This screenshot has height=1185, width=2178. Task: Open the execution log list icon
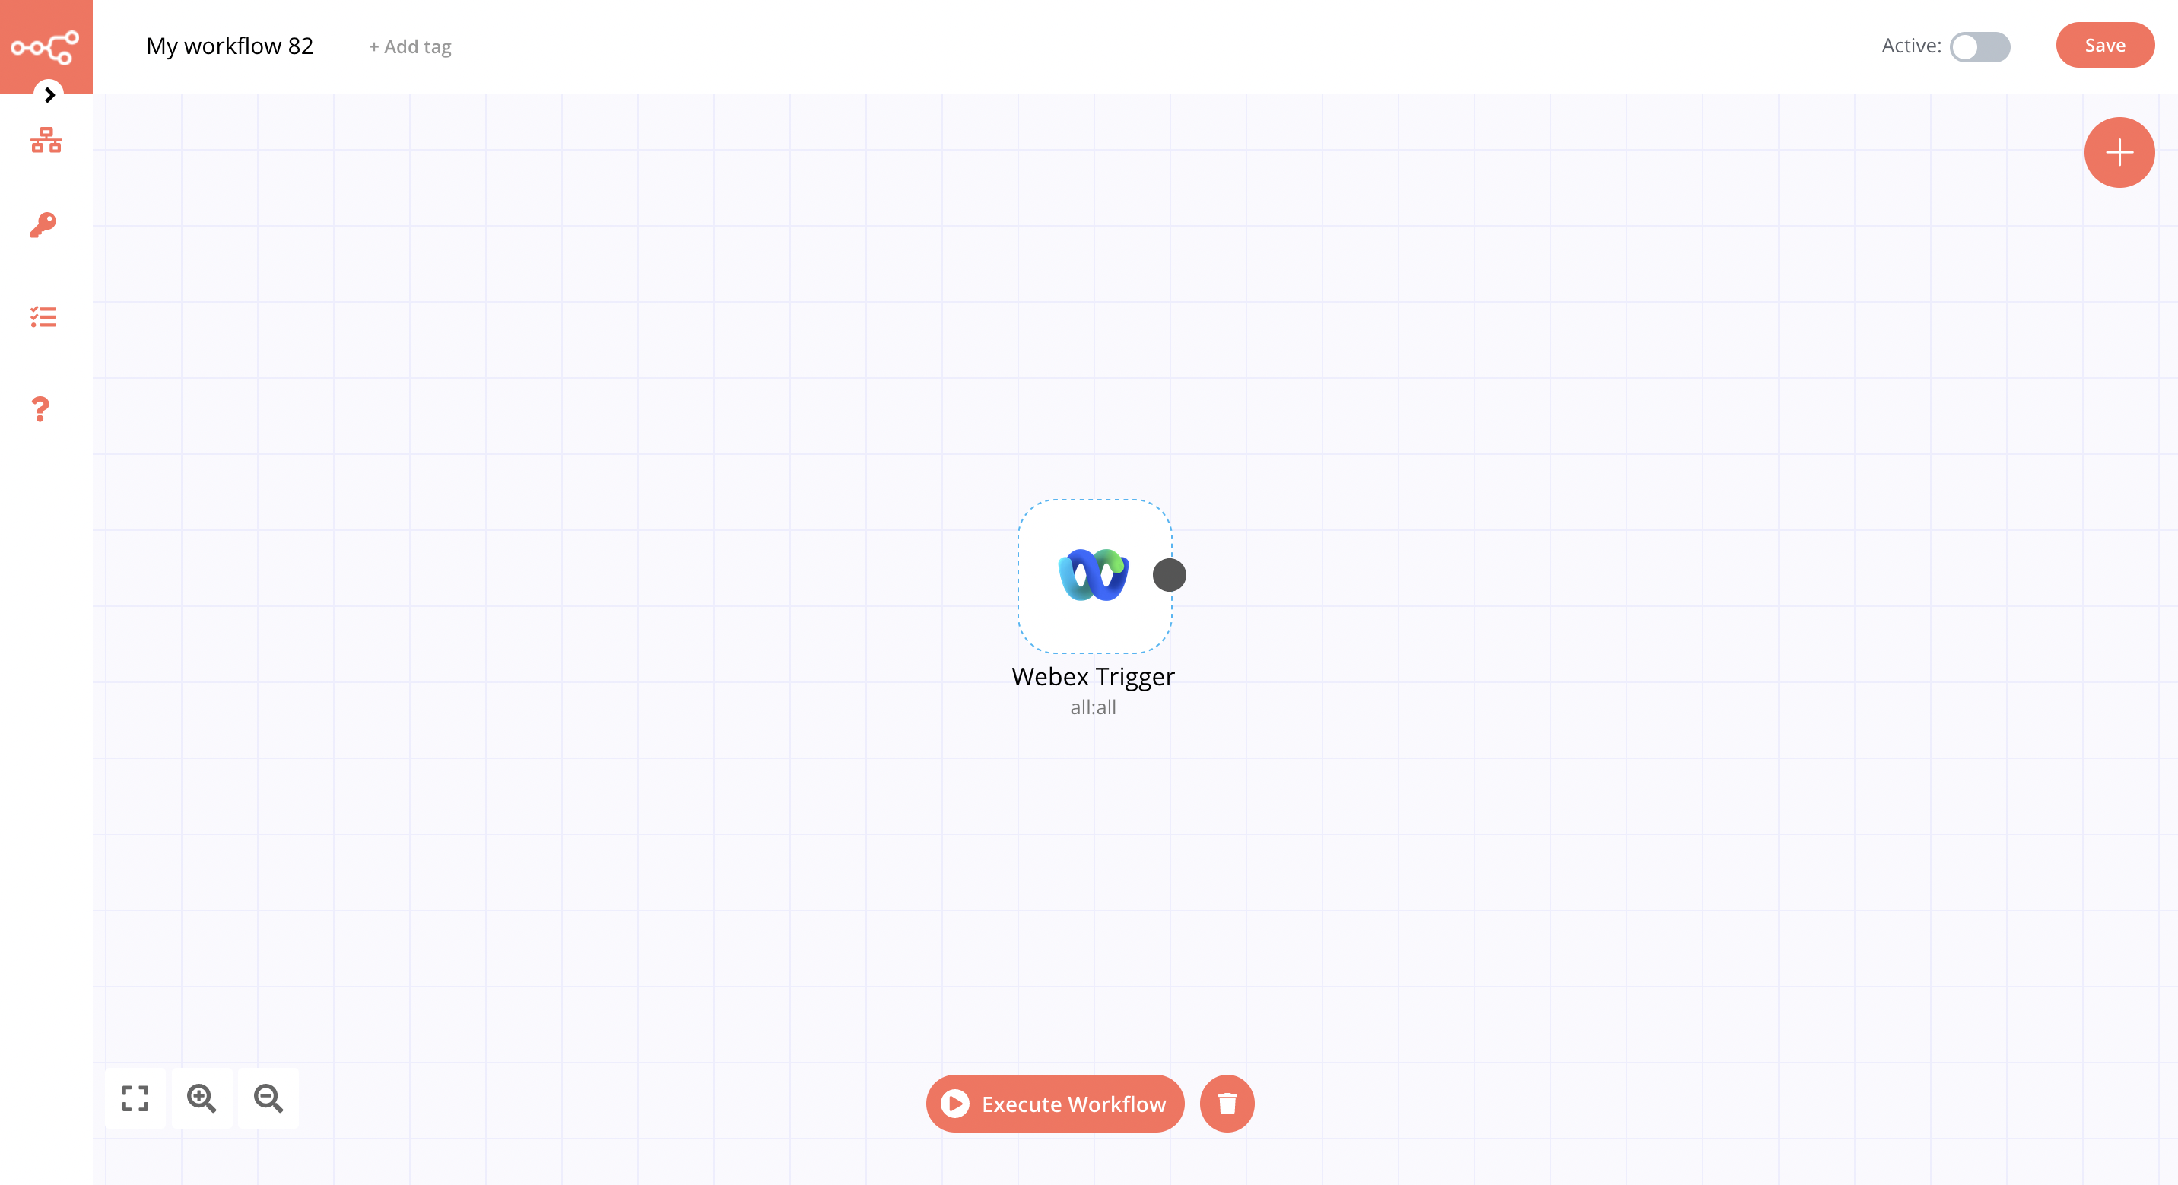point(43,316)
